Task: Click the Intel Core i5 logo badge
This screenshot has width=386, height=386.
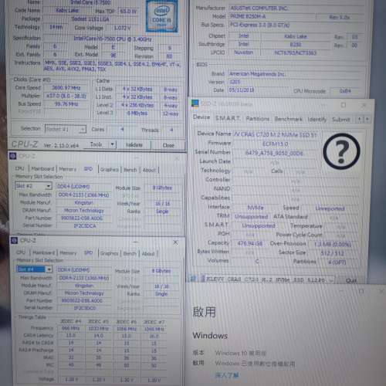Action: tap(162, 16)
